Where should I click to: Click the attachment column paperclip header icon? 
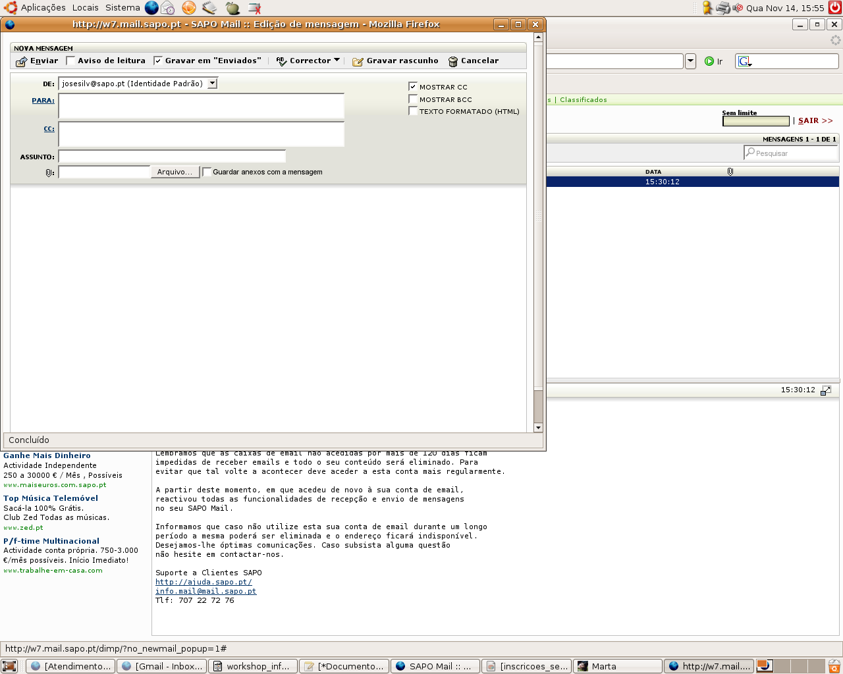pos(730,172)
